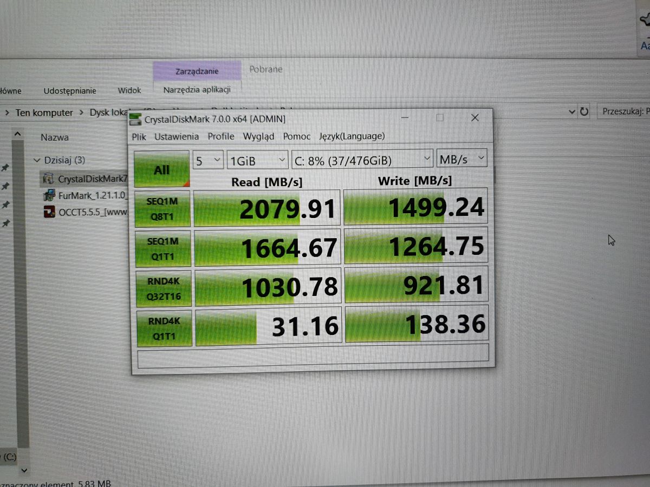650x487 pixels.
Task: Open the unit dropdown showing MB/s
Action: [x=461, y=159]
